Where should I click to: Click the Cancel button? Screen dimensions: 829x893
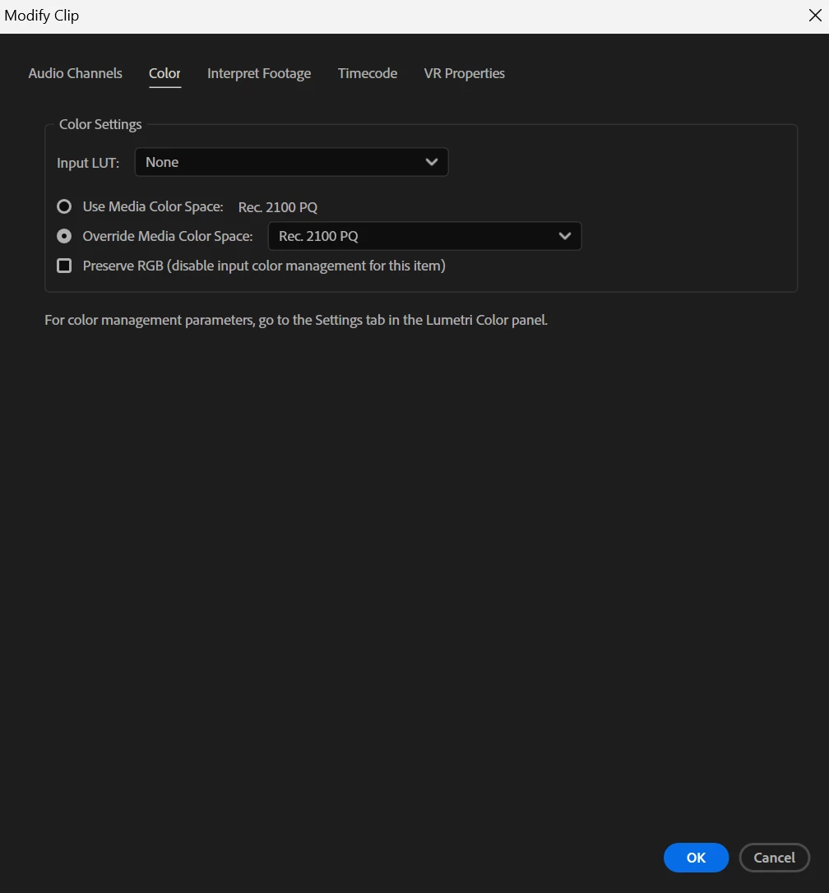coord(774,858)
